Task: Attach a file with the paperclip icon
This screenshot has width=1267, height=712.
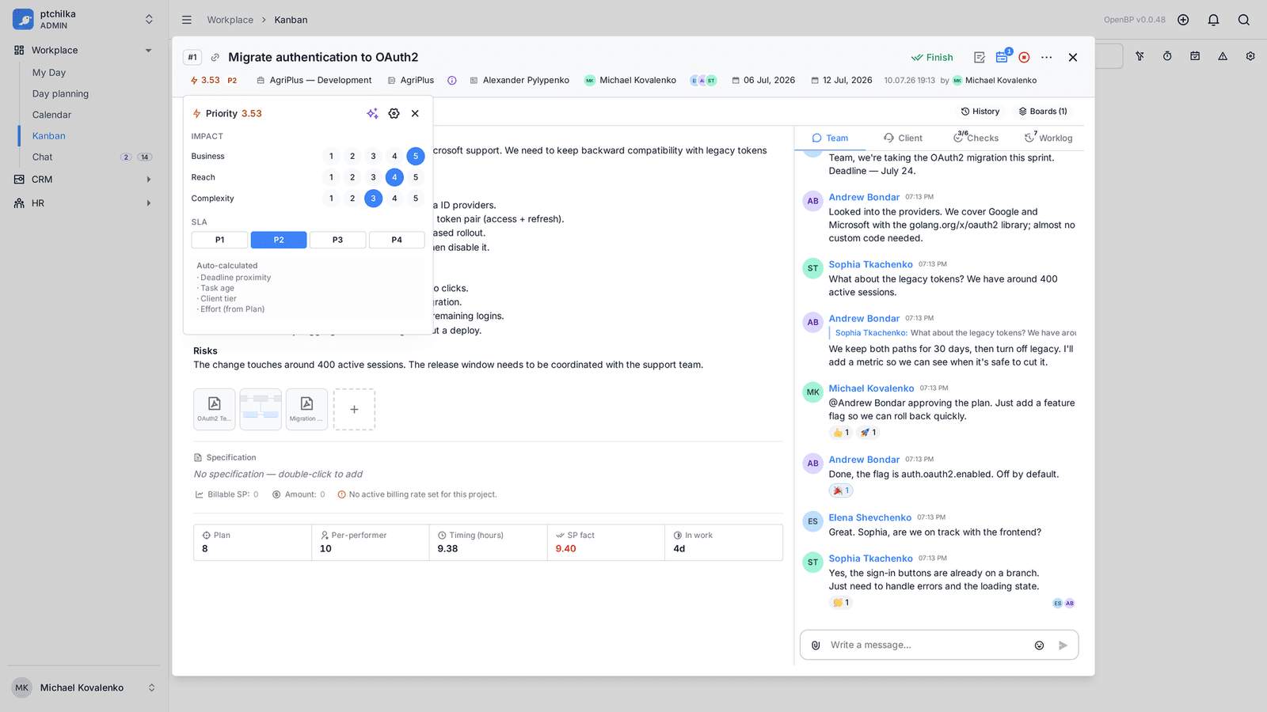Action: click(816, 646)
